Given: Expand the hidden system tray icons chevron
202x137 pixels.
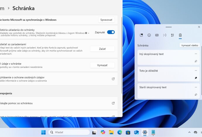Looking at the screenshot, I should pos(189,132).
